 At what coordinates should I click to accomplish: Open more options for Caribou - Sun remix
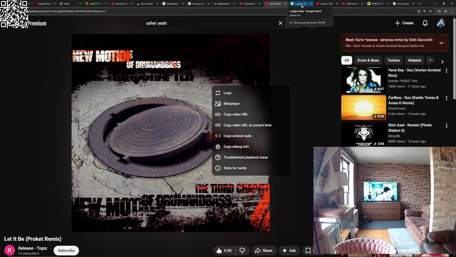446,98
